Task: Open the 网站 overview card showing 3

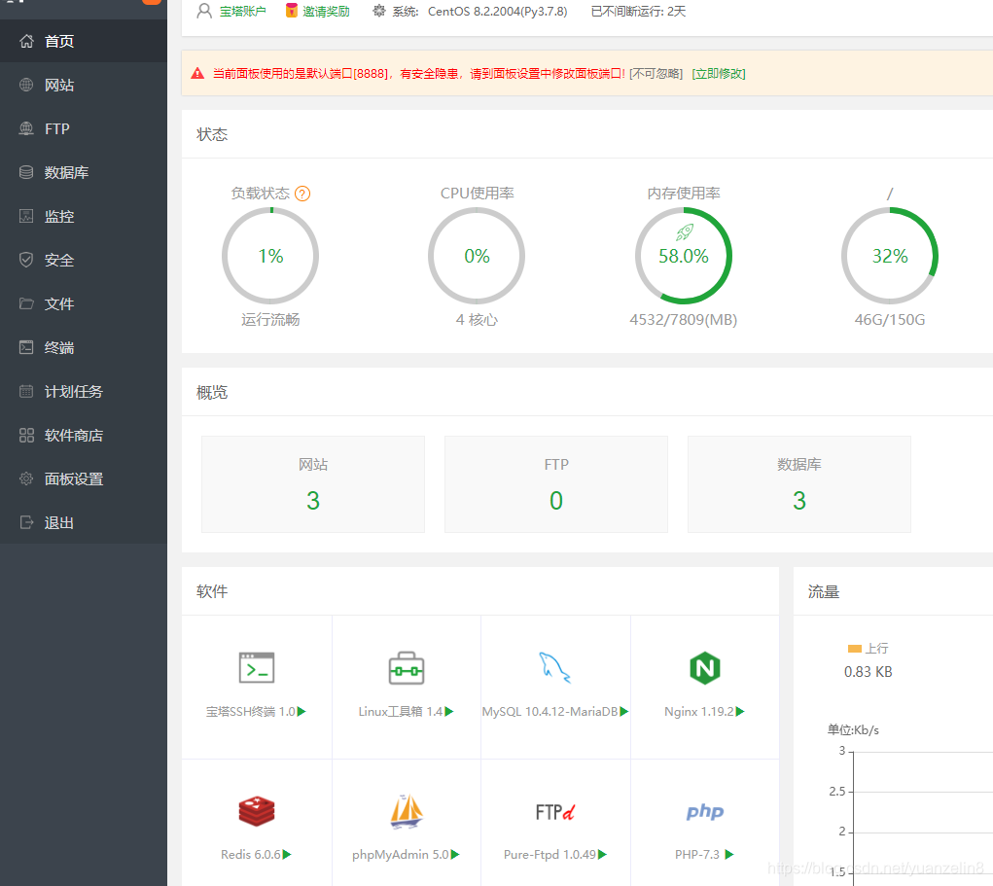Action: [313, 484]
